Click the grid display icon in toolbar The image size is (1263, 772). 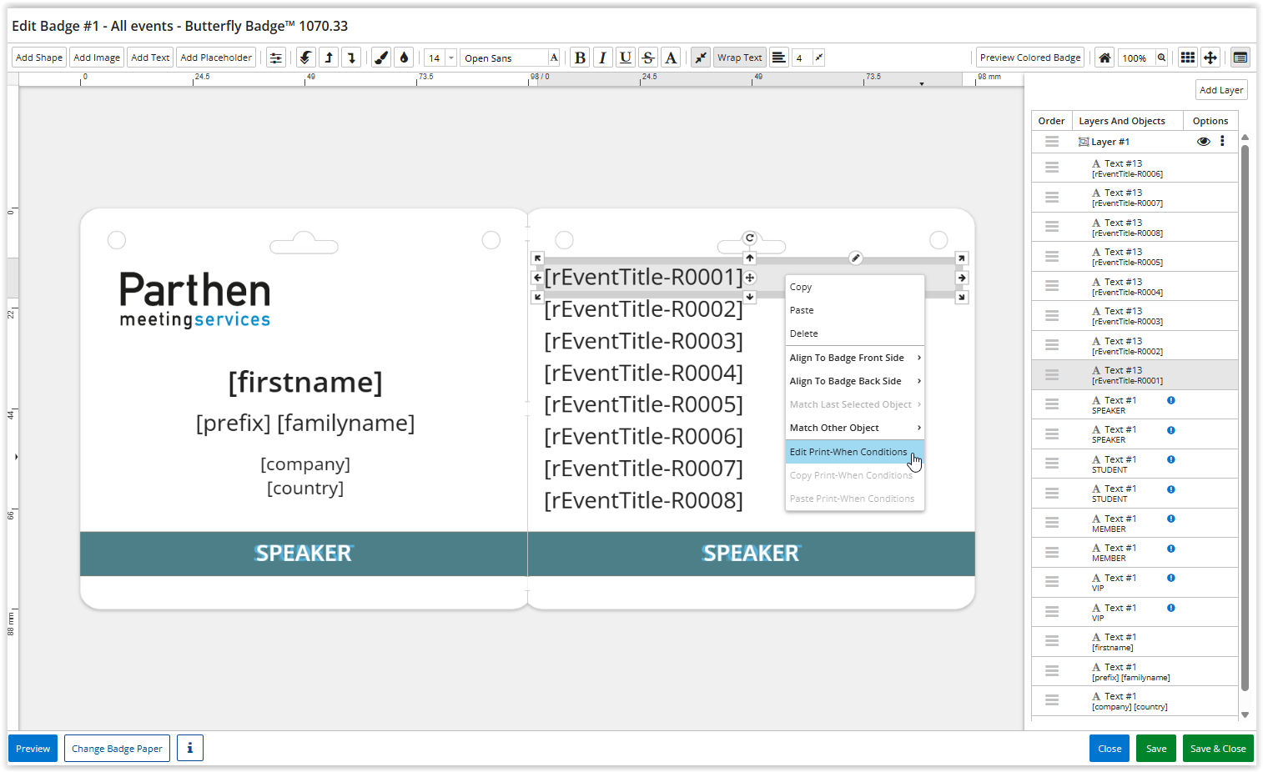tap(1187, 58)
